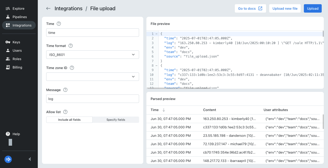
Task: Sort by Time column arrow
Action: pos(164,110)
